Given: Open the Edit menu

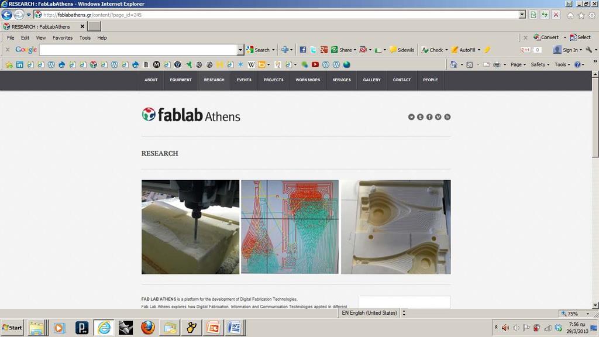Looking at the screenshot, I should click(25, 38).
